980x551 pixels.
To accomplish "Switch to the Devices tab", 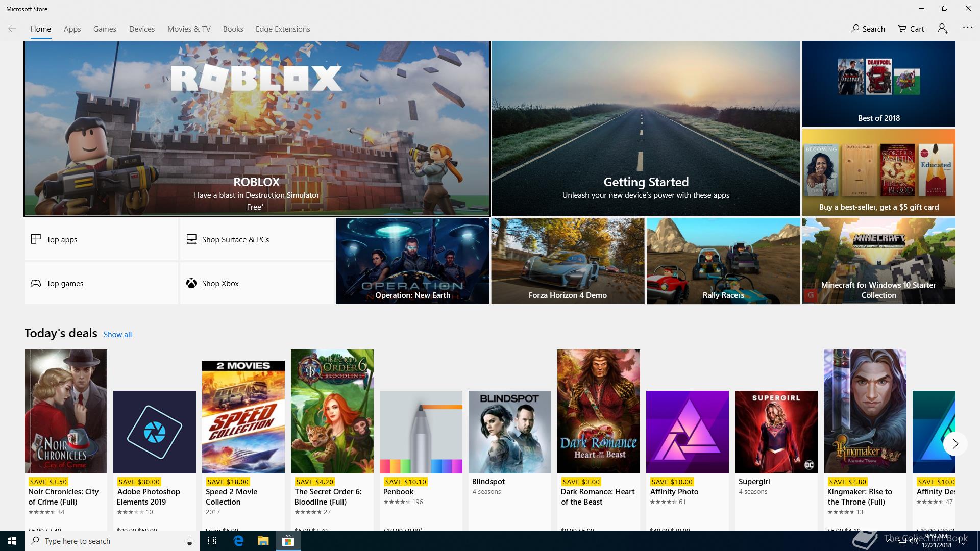I will tap(142, 29).
